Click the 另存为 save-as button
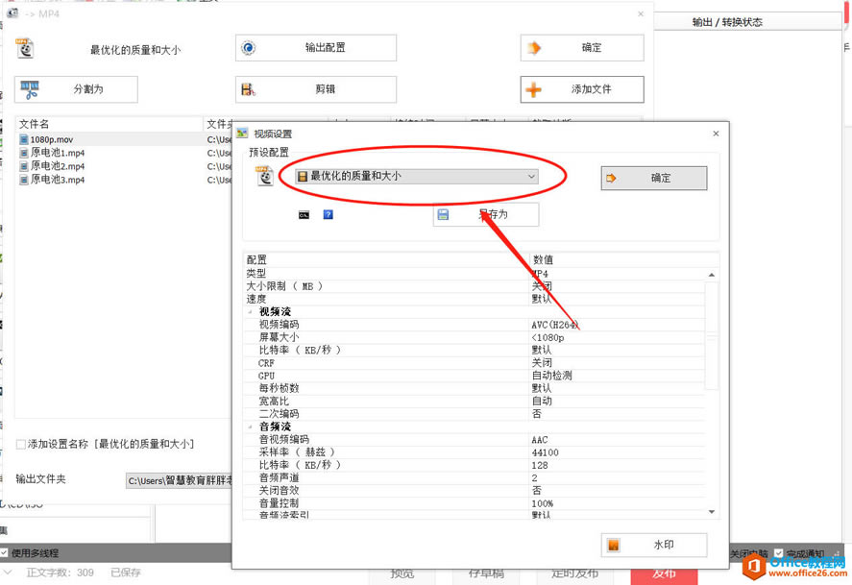852x585 pixels. [x=486, y=214]
